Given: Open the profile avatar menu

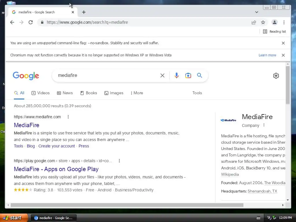Looking at the screenshot, I should click(x=275, y=22).
